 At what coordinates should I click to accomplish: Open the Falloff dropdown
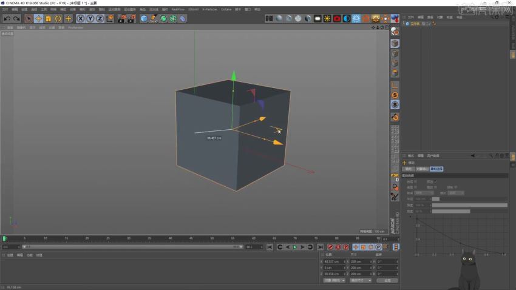(x=424, y=193)
